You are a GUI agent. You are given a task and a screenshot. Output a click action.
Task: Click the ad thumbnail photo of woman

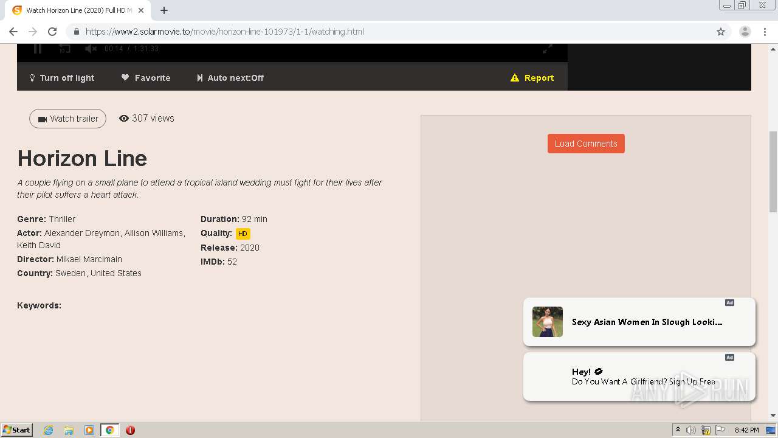click(x=548, y=322)
